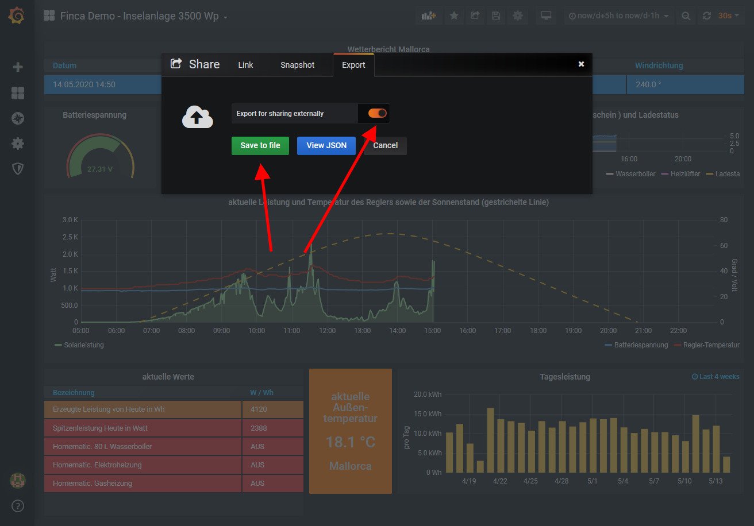Open the Finca Demo dashboard title dropdown
Image resolution: width=754 pixels, height=526 pixels.
tap(144, 16)
